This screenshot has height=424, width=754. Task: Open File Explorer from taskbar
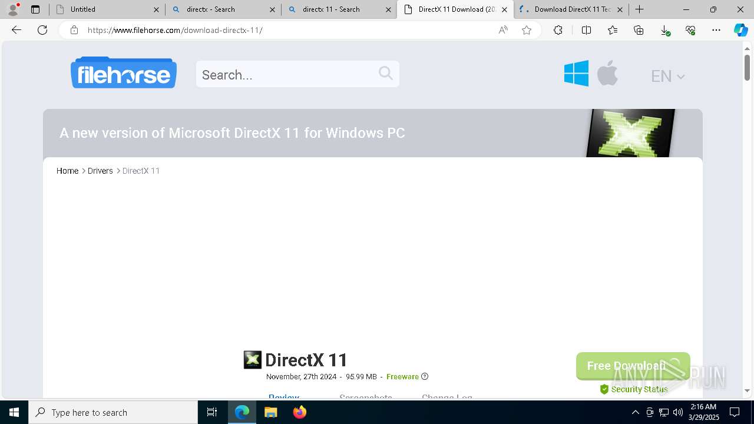[x=270, y=412]
